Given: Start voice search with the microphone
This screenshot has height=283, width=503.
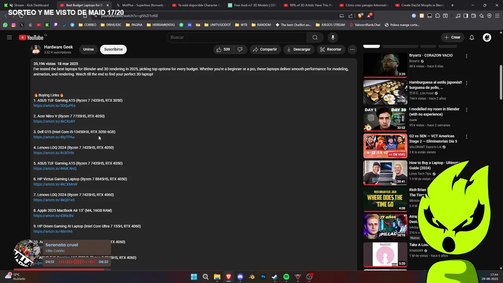Looking at the screenshot, I should tap(333, 37).
